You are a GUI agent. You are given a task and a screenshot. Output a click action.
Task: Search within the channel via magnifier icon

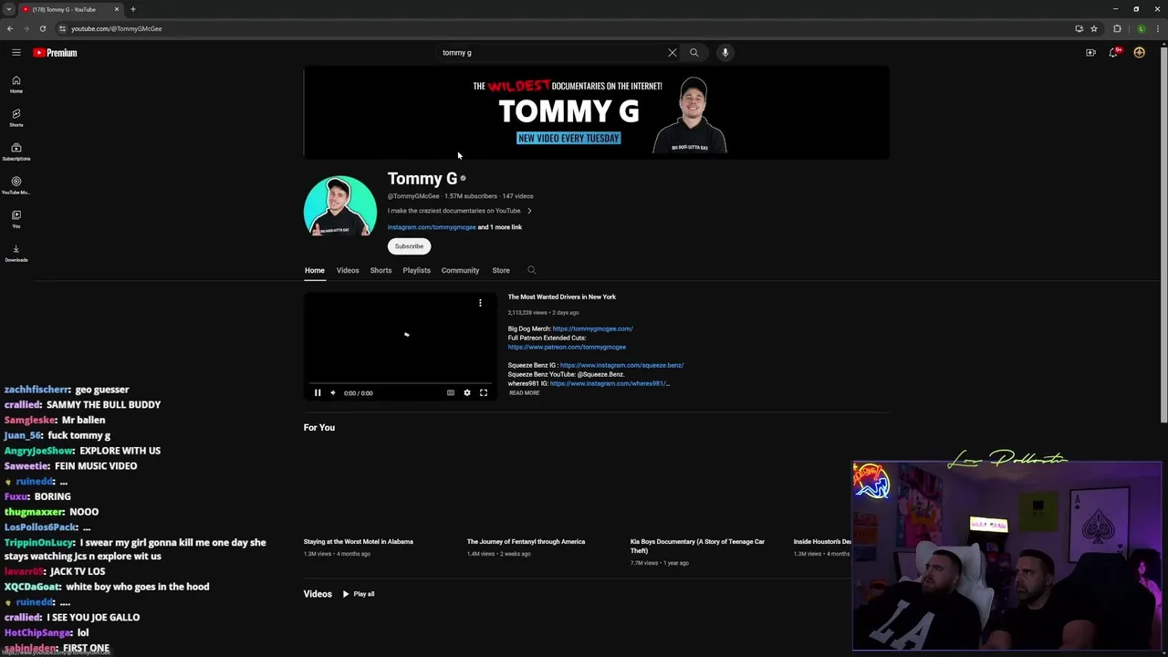pos(532,270)
